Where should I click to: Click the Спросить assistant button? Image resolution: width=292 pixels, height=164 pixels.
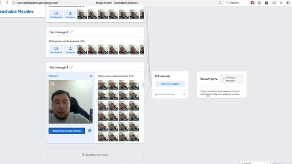pyautogui.click(x=233, y=3)
